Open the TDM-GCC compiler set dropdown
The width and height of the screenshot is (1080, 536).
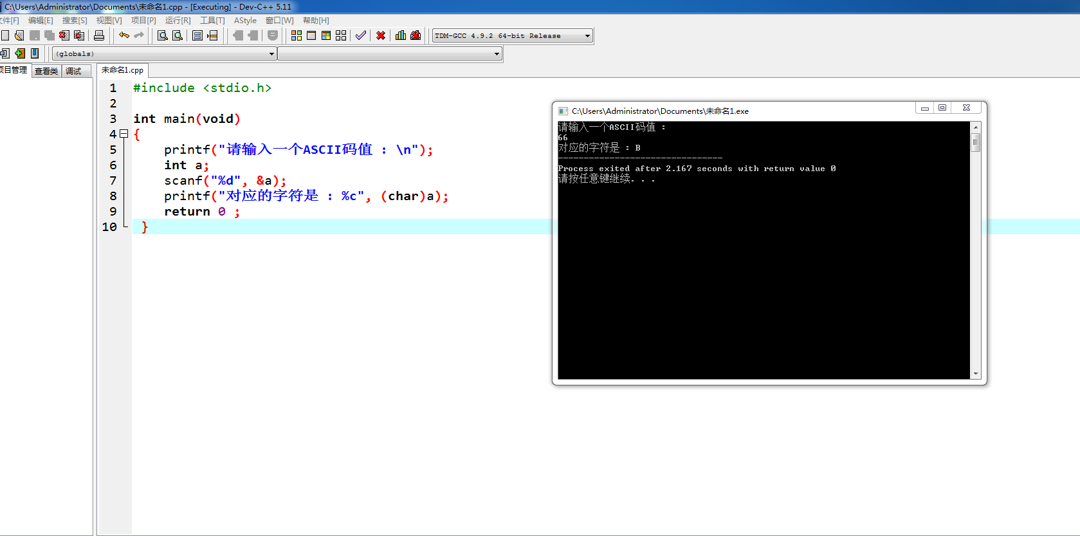click(512, 35)
